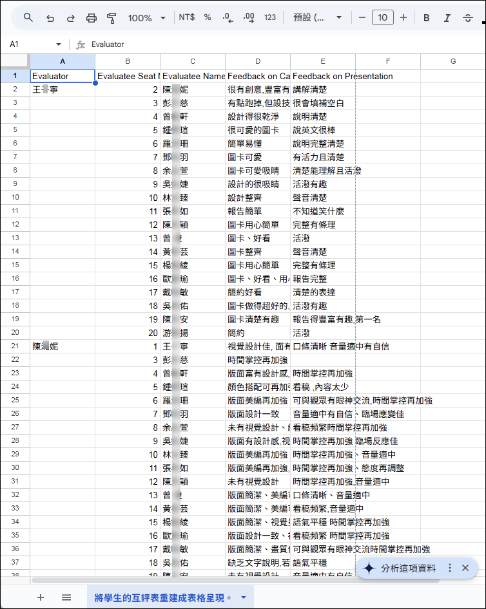Open the zoom 100% dropdown

[x=146, y=17]
